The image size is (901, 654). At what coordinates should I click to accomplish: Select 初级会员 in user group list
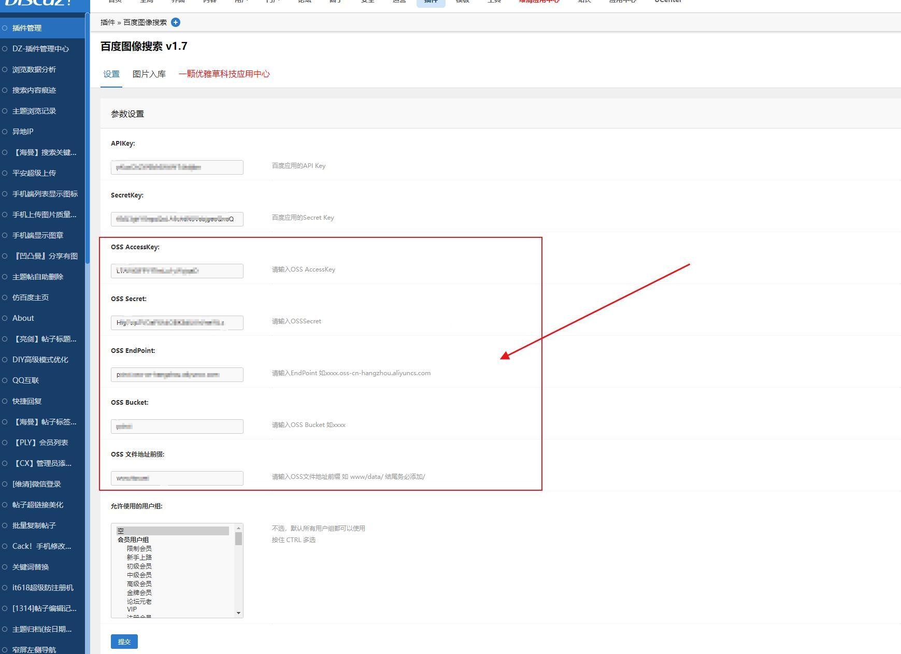click(x=139, y=566)
